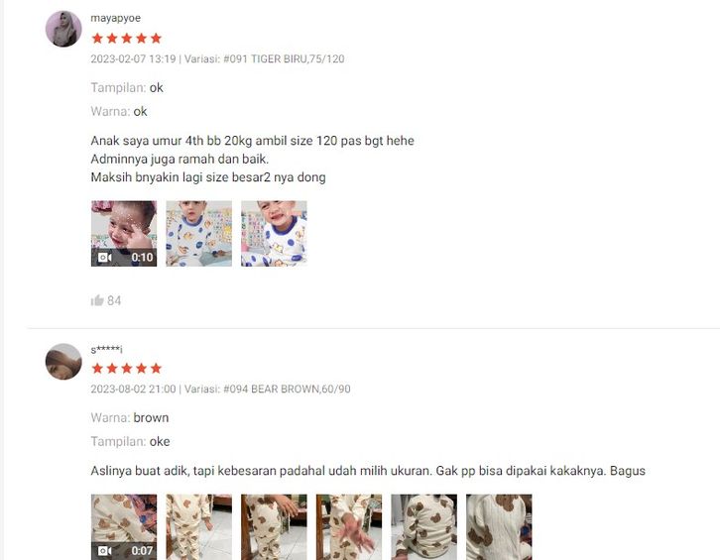
Task: Click the mayapyoe username
Action: click(116, 18)
